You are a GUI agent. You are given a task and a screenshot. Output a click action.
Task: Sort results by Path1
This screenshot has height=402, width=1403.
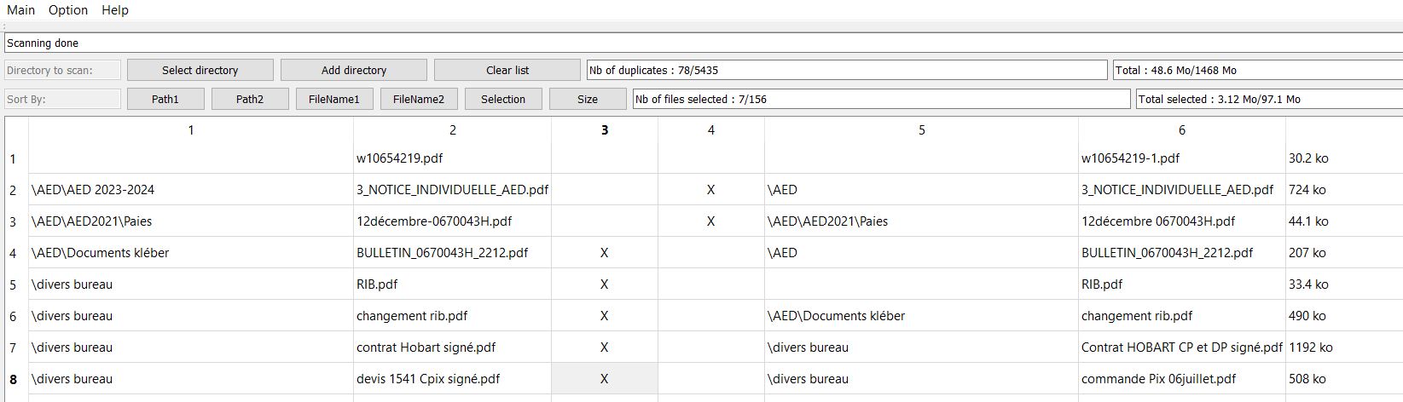[165, 99]
